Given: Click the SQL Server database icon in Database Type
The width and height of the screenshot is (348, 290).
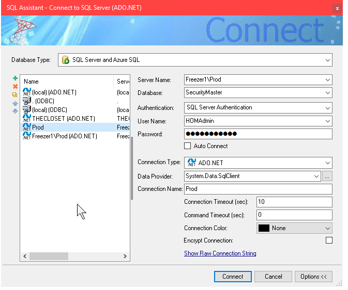Looking at the screenshot, I should (x=66, y=60).
